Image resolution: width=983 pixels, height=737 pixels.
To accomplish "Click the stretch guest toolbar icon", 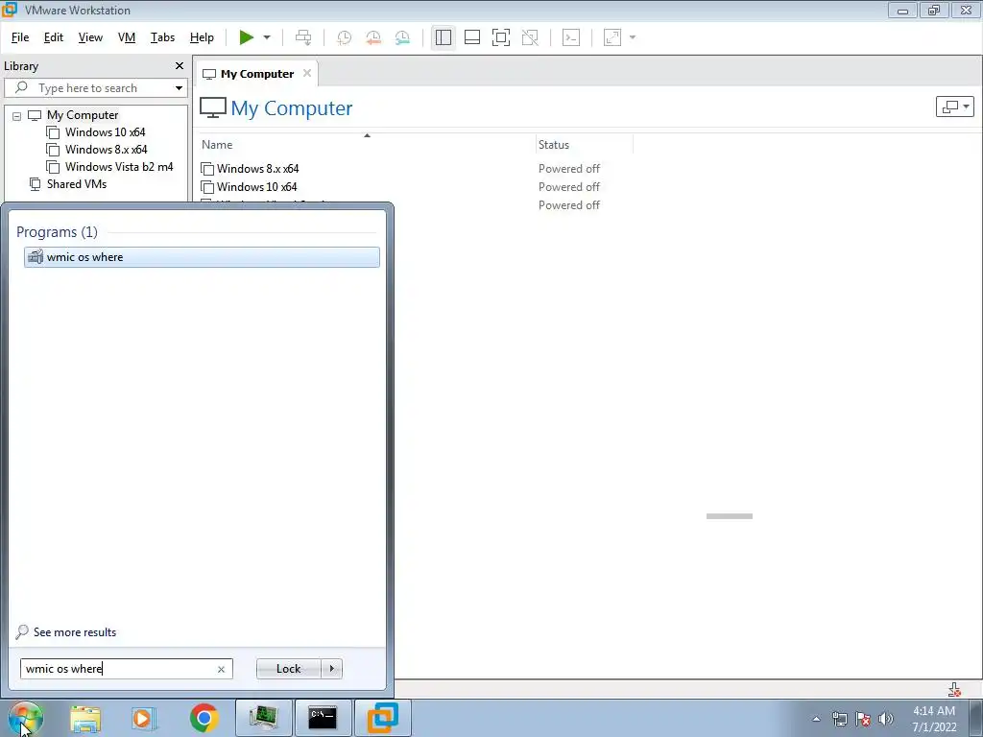I will tap(612, 37).
